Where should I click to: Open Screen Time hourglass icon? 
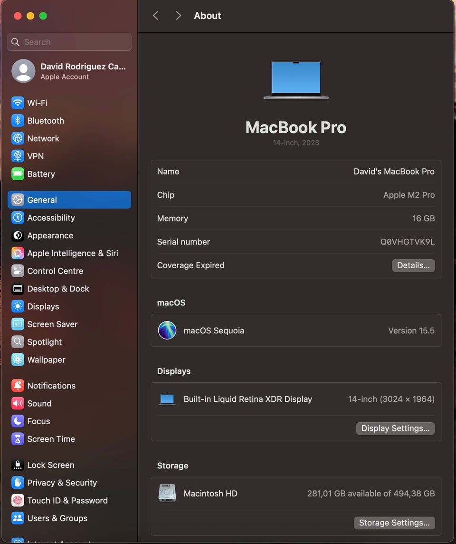(18, 438)
